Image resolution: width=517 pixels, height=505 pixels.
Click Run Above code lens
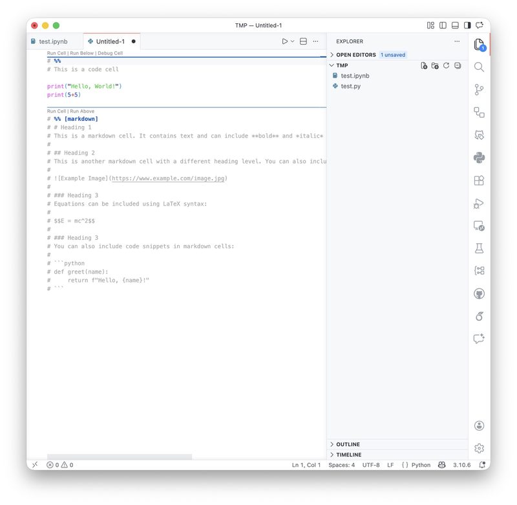tap(82, 111)
